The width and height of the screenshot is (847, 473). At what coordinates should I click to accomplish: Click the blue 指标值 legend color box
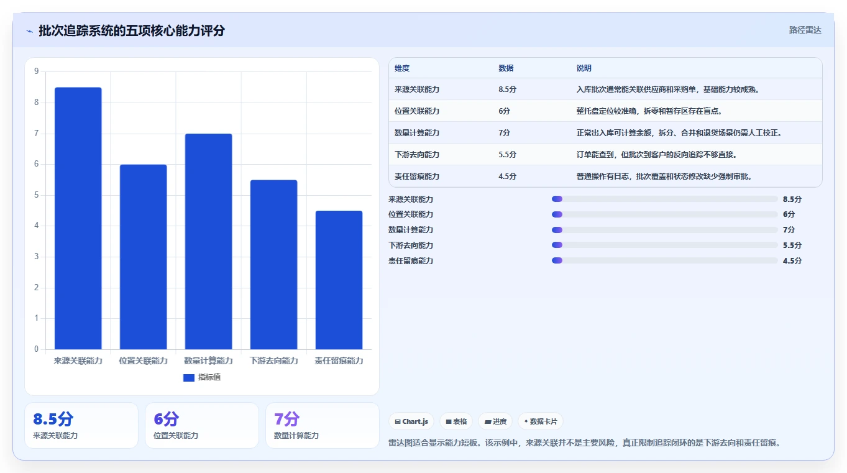click(x=189, y=378)
